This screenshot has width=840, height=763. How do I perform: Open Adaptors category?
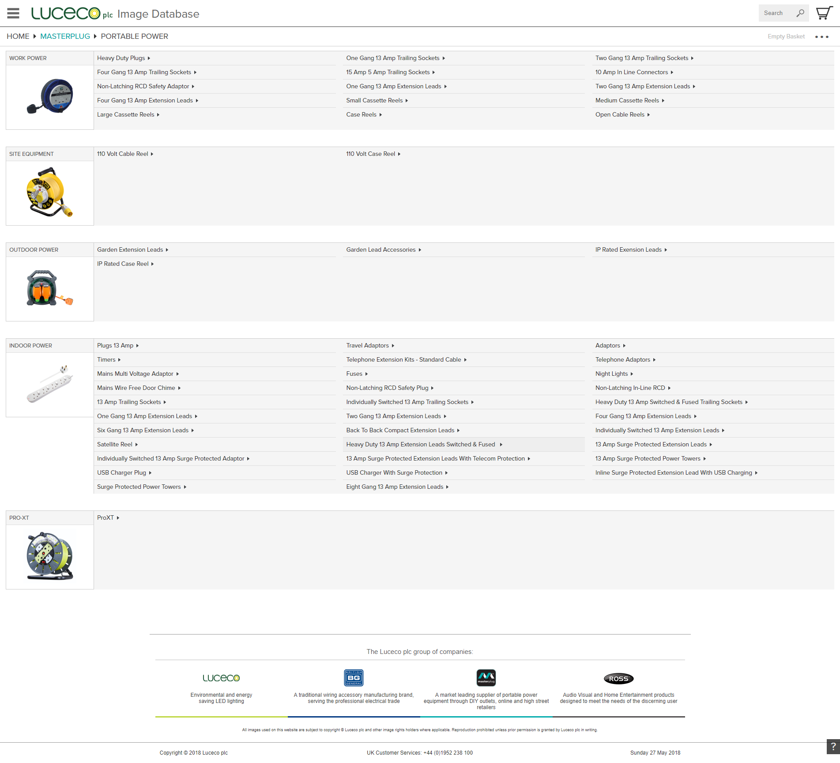[x=610, y=345]
